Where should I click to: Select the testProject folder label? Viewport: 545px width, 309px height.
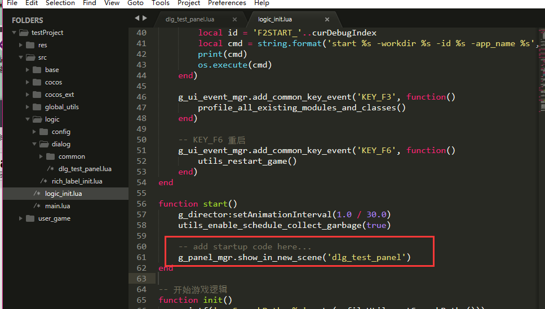(47, 33)
